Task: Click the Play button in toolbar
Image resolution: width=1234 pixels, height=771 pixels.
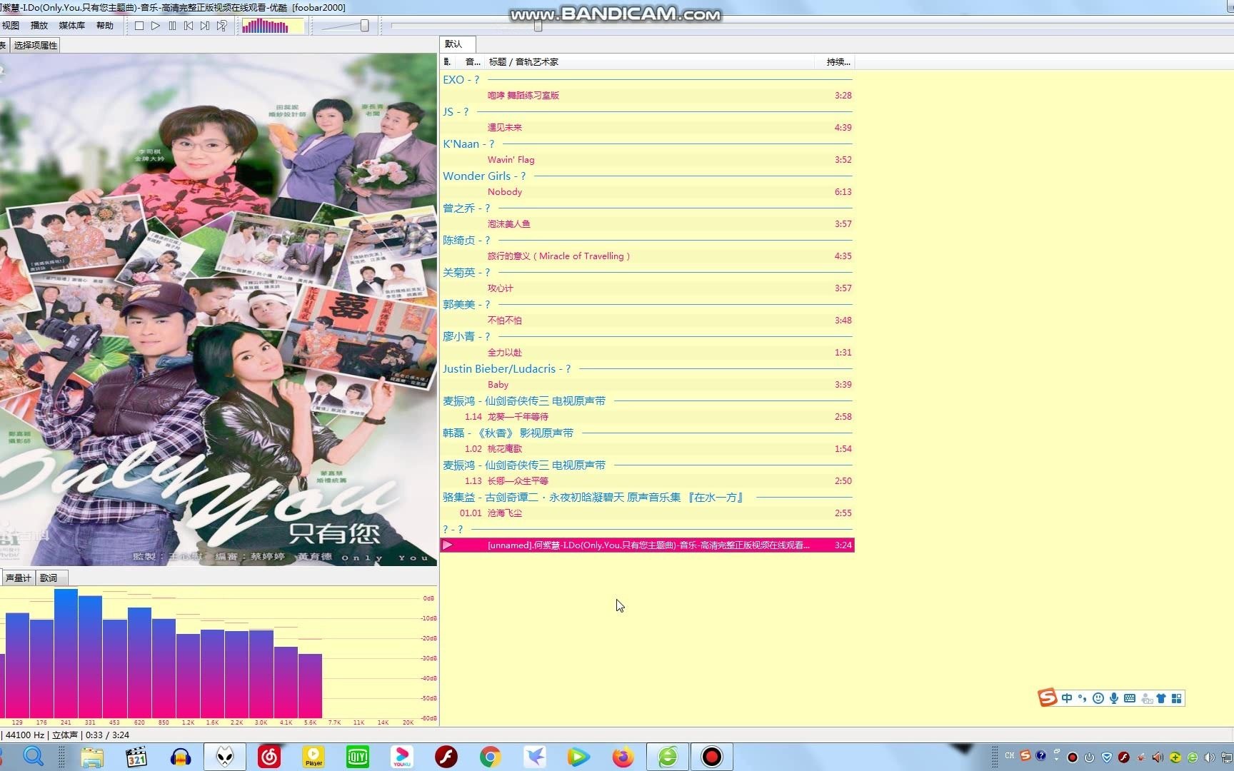Action: 156,26
